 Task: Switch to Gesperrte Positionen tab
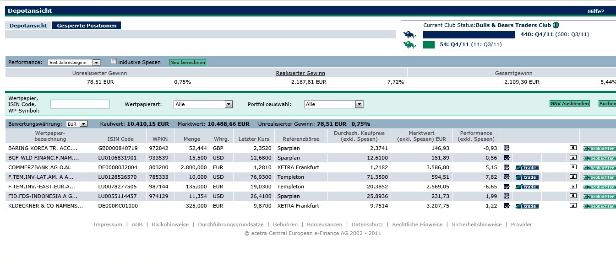[x=87, y=26]
